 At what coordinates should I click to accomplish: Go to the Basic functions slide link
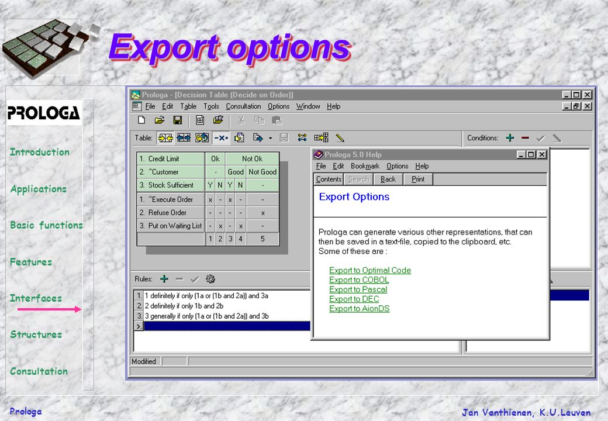click(46, 225)
